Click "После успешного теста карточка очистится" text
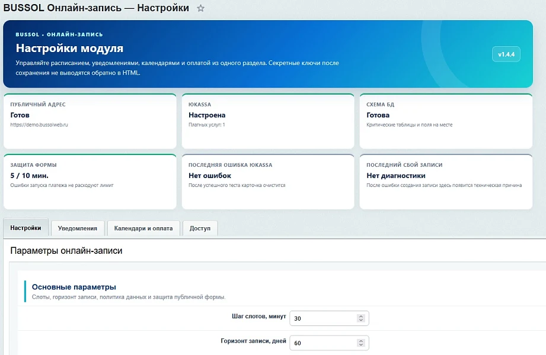This screenshot has height=355, width=546. pos(237,185)
